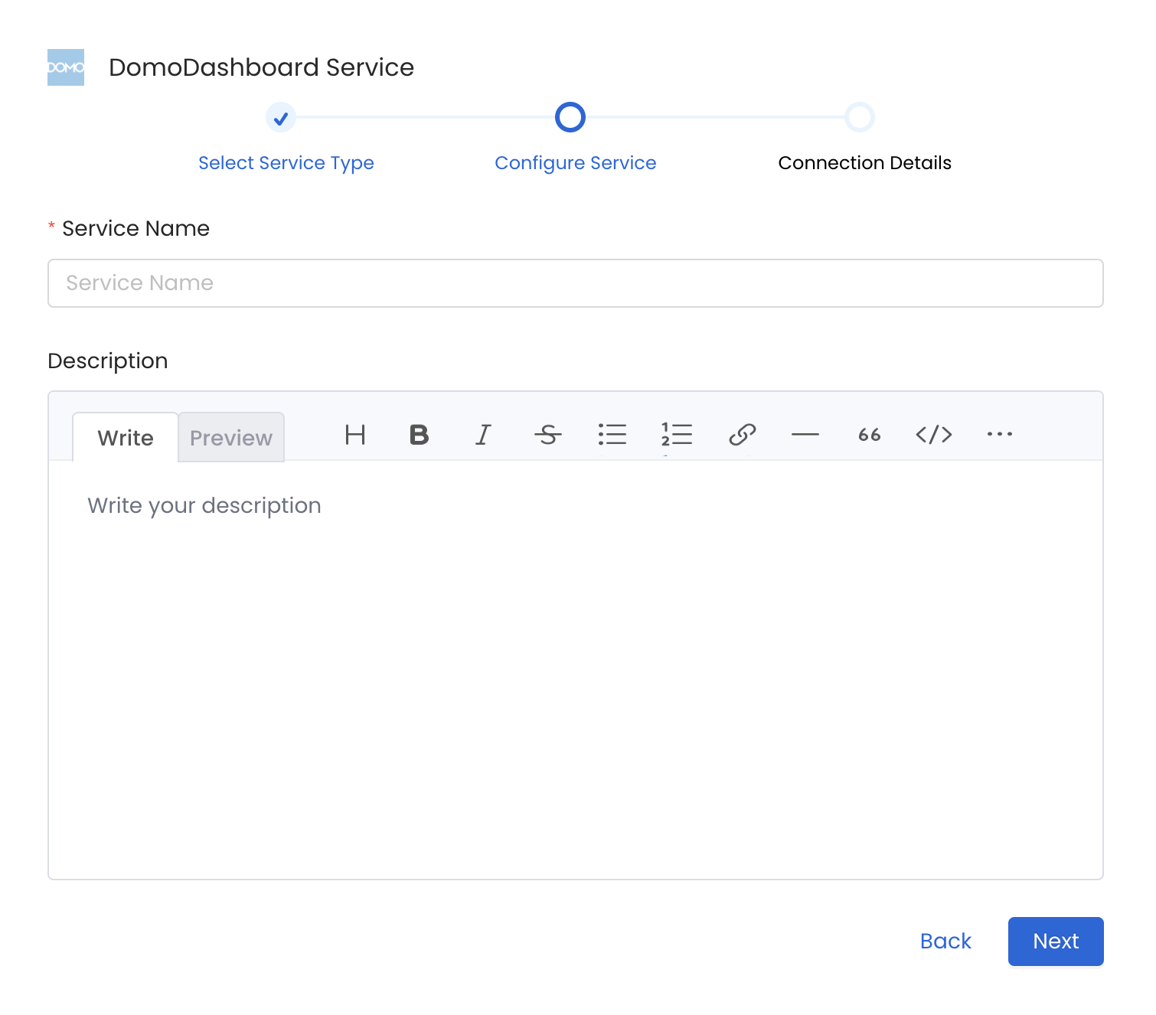
Task: Insert a blockquote
Action: (869, 436)
